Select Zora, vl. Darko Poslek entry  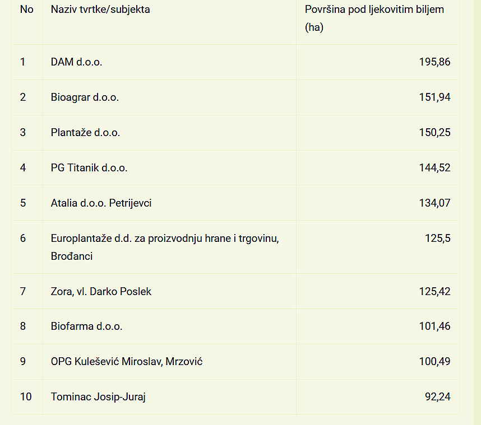click(x=101, y=291)
